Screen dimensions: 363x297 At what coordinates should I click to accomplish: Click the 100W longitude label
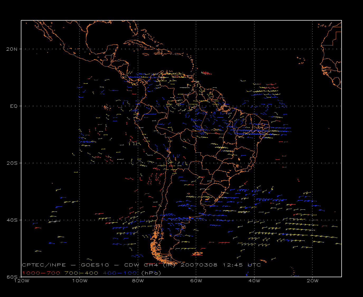80,281
